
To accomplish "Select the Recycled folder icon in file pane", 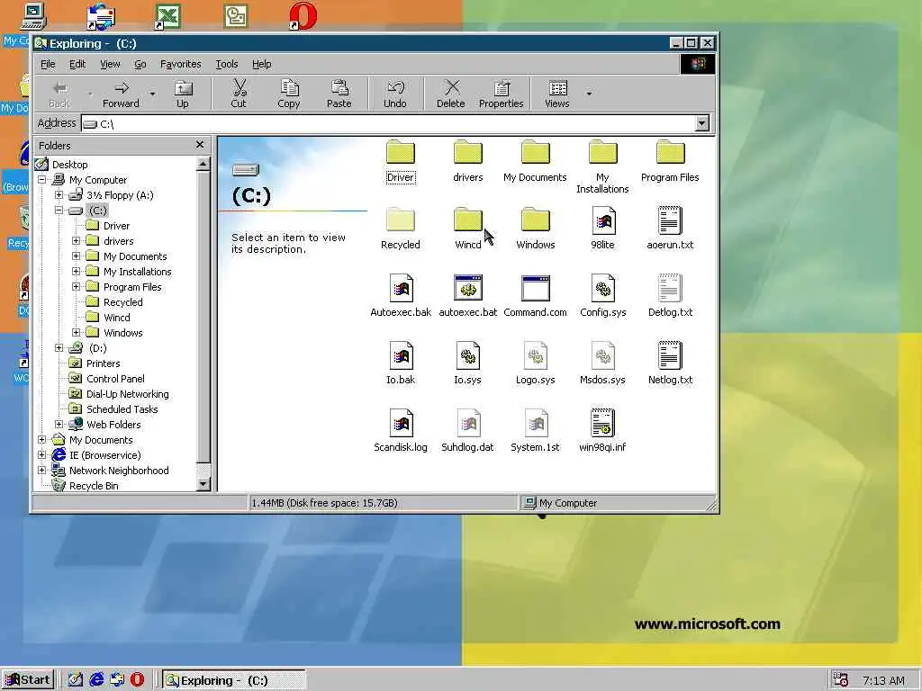I will pyautogui.click(x=401, y=220).
